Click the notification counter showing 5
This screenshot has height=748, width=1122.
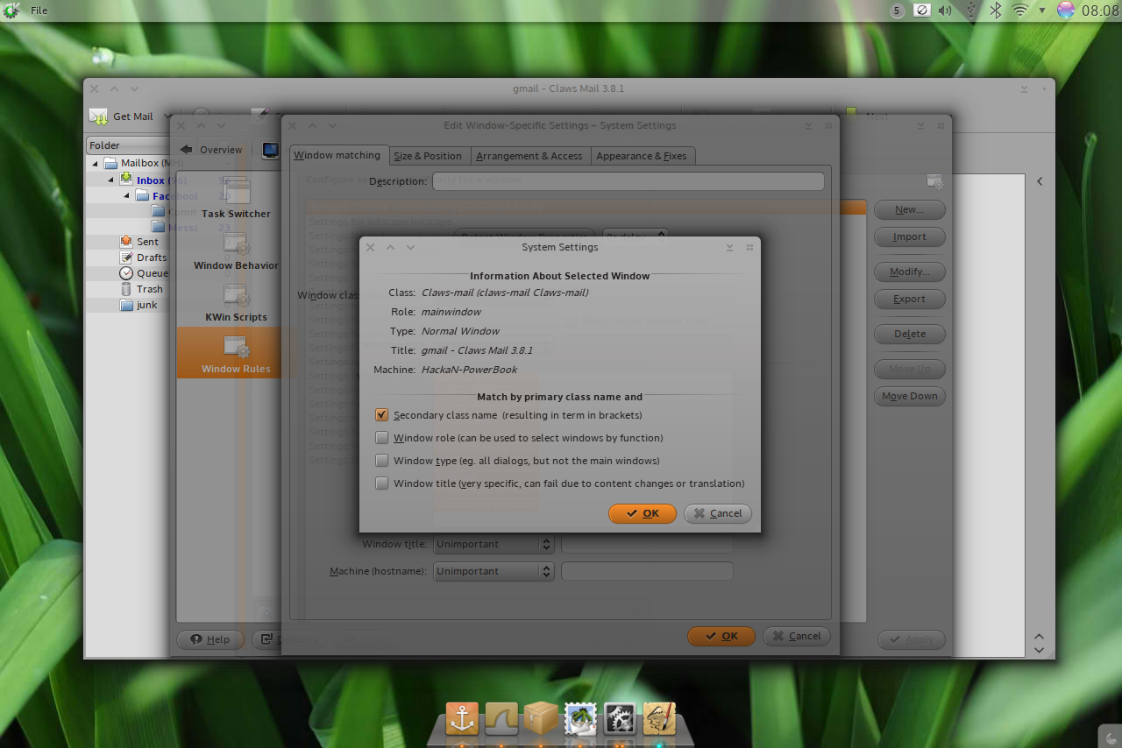898,11
